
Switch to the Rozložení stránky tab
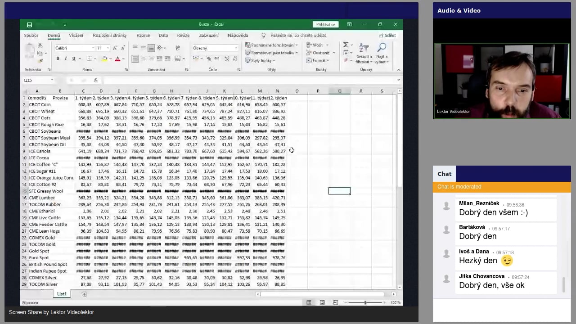pos(110,36)
